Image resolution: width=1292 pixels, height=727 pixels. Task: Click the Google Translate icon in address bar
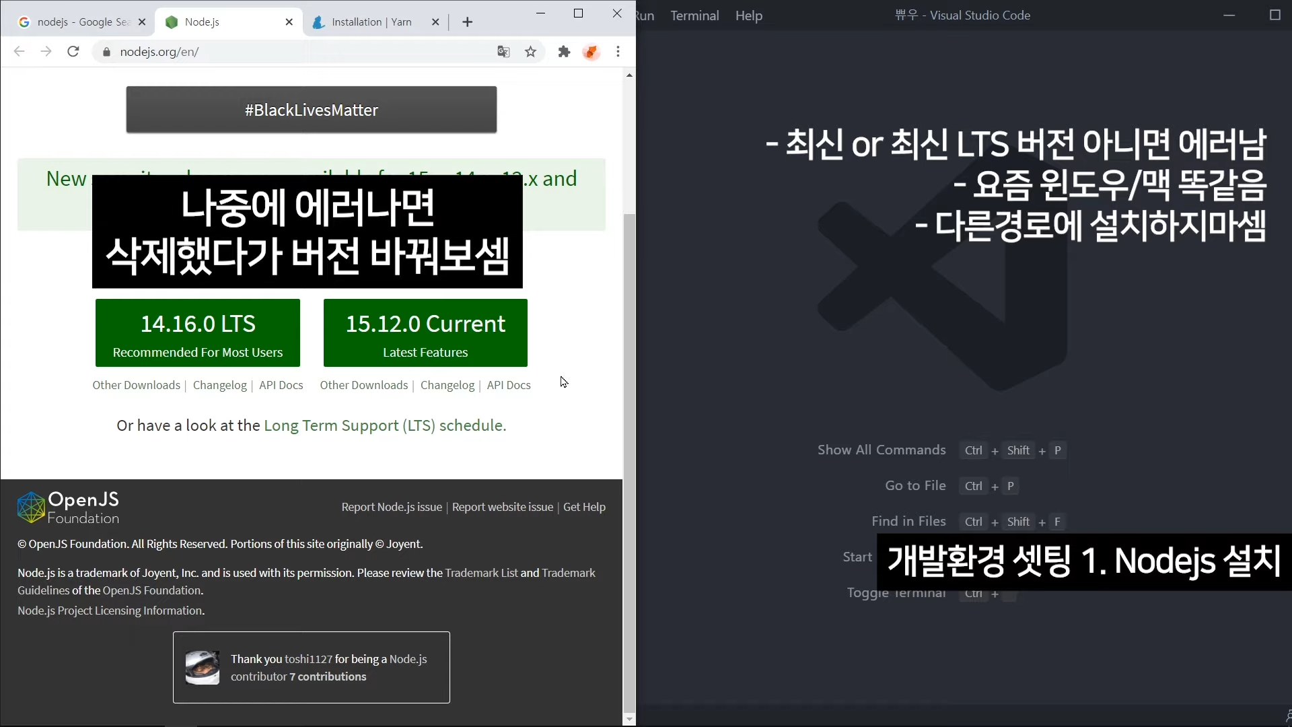(503, 52)
